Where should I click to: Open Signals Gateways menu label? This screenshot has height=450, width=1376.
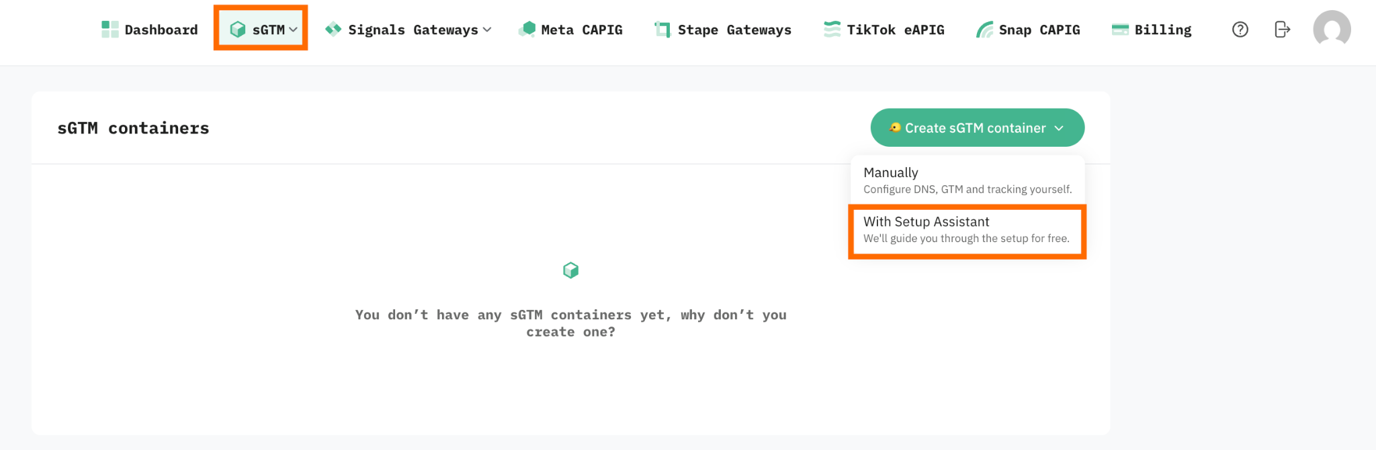point(413,30)
